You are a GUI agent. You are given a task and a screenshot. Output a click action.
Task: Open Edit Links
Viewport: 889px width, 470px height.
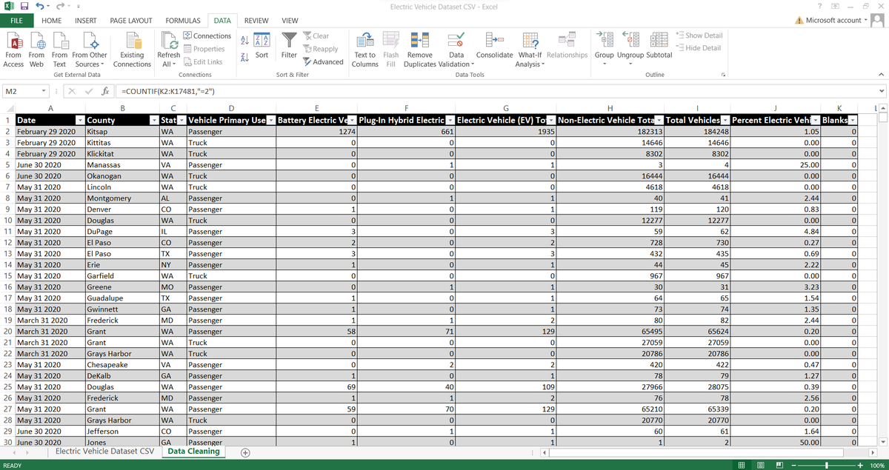202,62
